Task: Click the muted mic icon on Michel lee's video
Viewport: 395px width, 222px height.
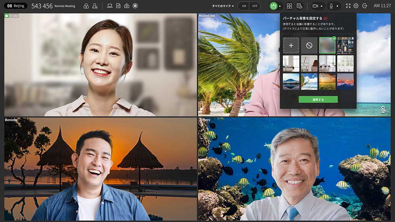Action: pos(383,109)
